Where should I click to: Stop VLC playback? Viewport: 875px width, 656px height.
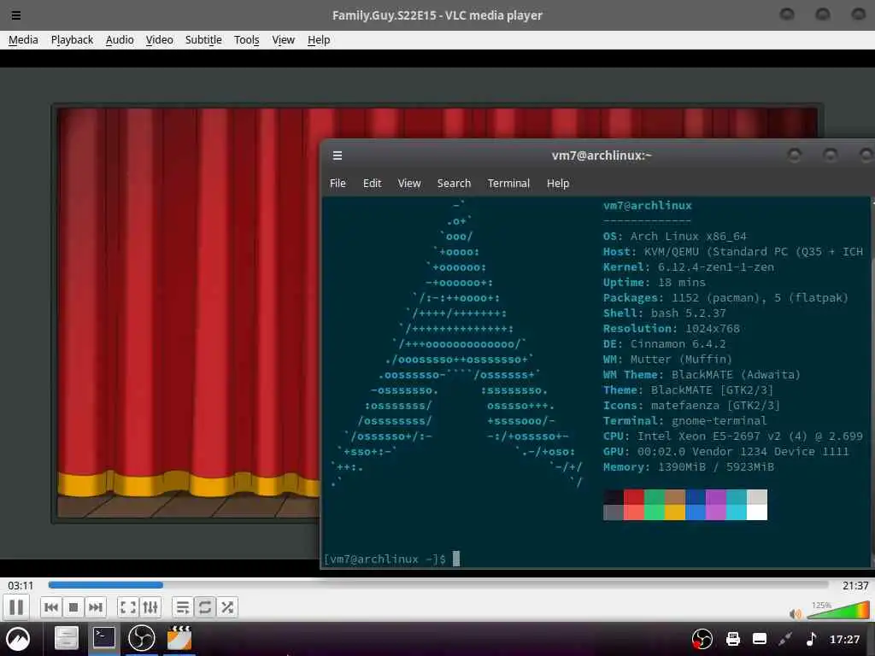73,607
